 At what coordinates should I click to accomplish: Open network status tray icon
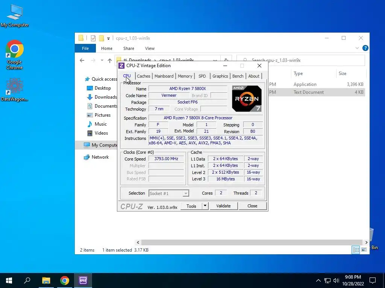pyautogui.click(x=327, y=280)
